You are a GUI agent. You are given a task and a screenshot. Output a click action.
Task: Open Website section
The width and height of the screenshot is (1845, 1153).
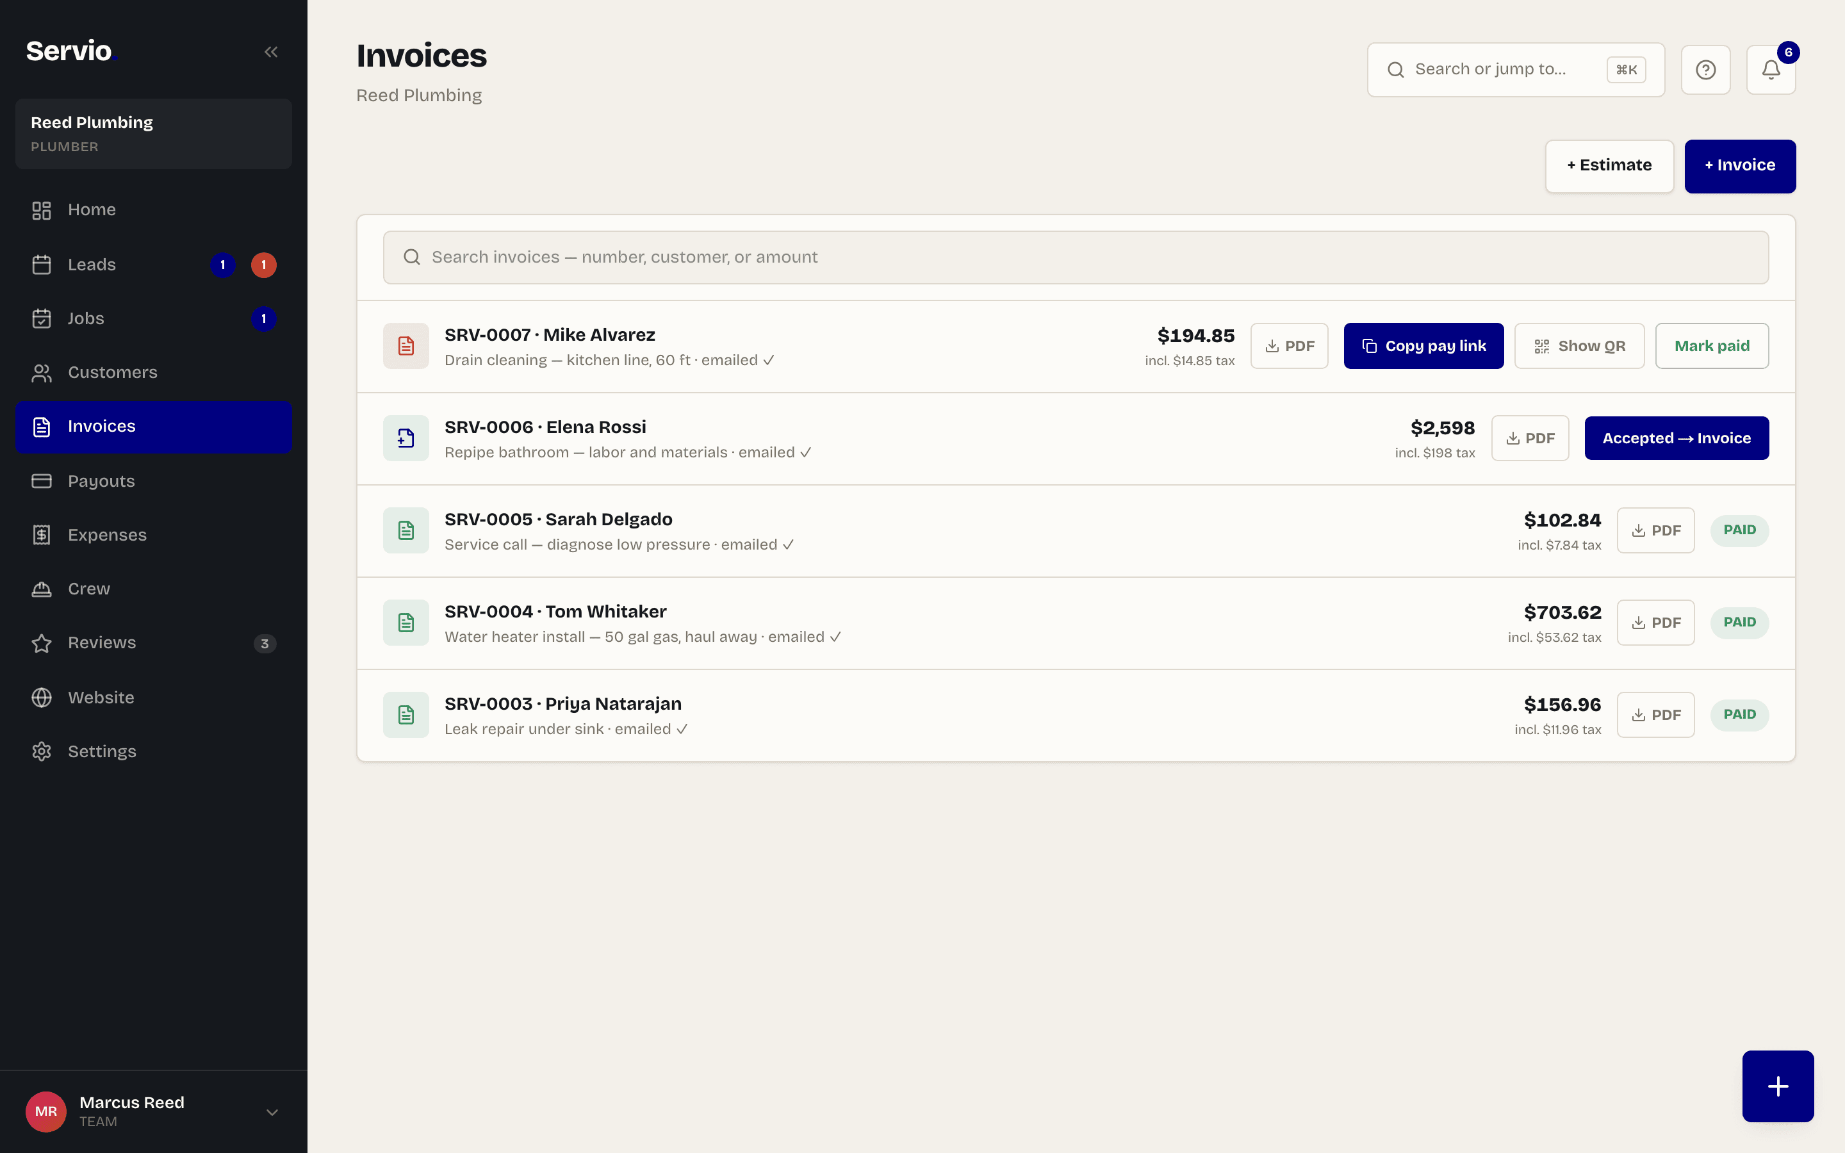[153, 698]
